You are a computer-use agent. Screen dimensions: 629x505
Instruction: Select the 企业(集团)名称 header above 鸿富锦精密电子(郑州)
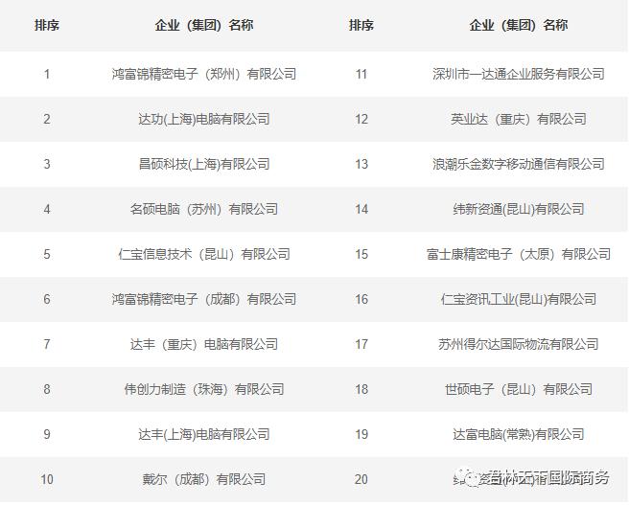[204, 25]
